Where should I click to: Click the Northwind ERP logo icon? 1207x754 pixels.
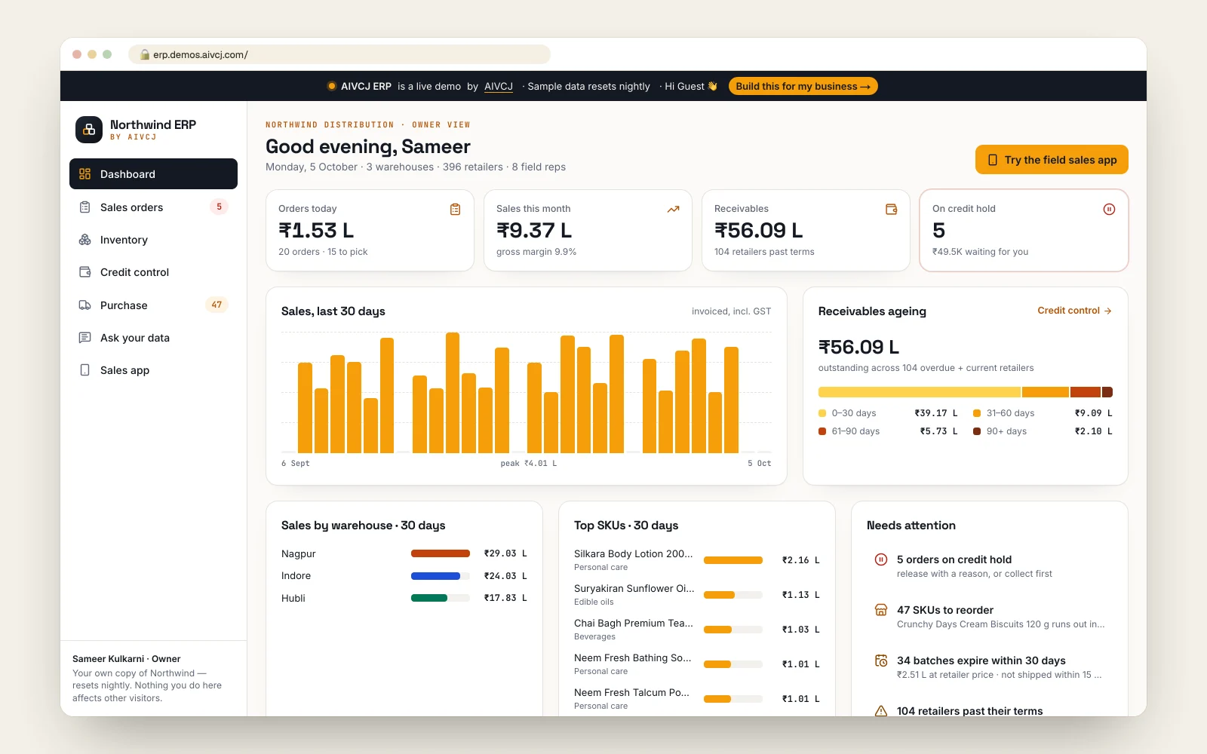pyautogui.click(x=89, y=130)
